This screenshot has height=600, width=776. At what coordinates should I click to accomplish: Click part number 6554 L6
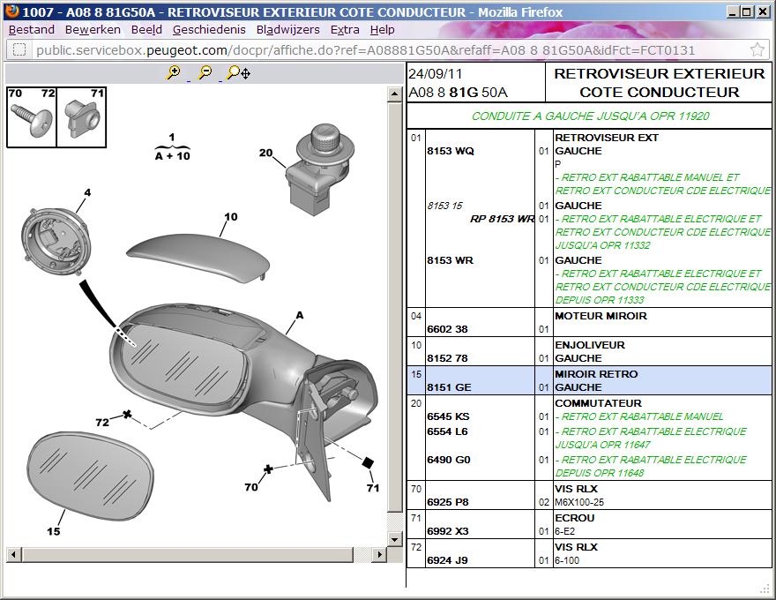[x=447, y=431]
